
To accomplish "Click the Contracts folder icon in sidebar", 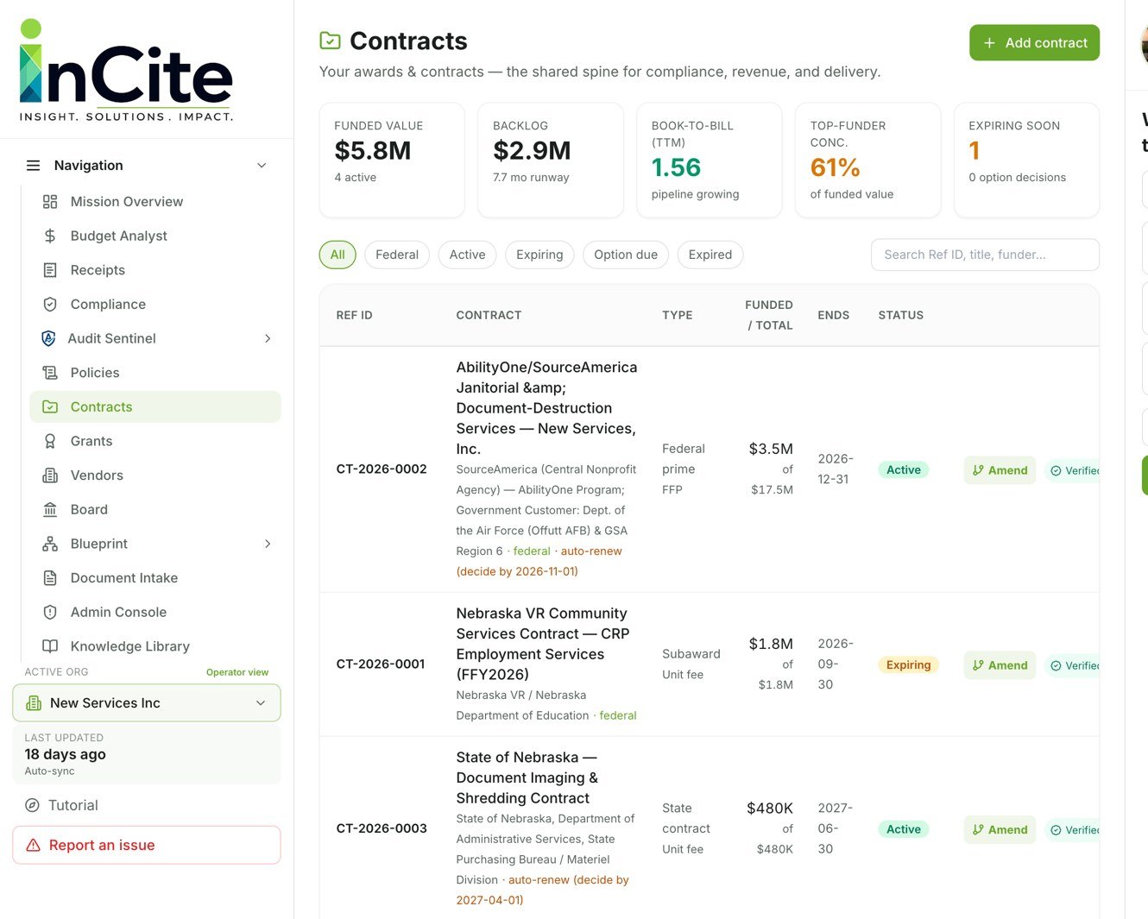I will pyautogui.click(x=50, y=406).
